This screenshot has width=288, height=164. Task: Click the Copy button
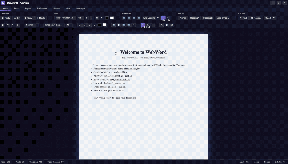[x=28, y=18]
